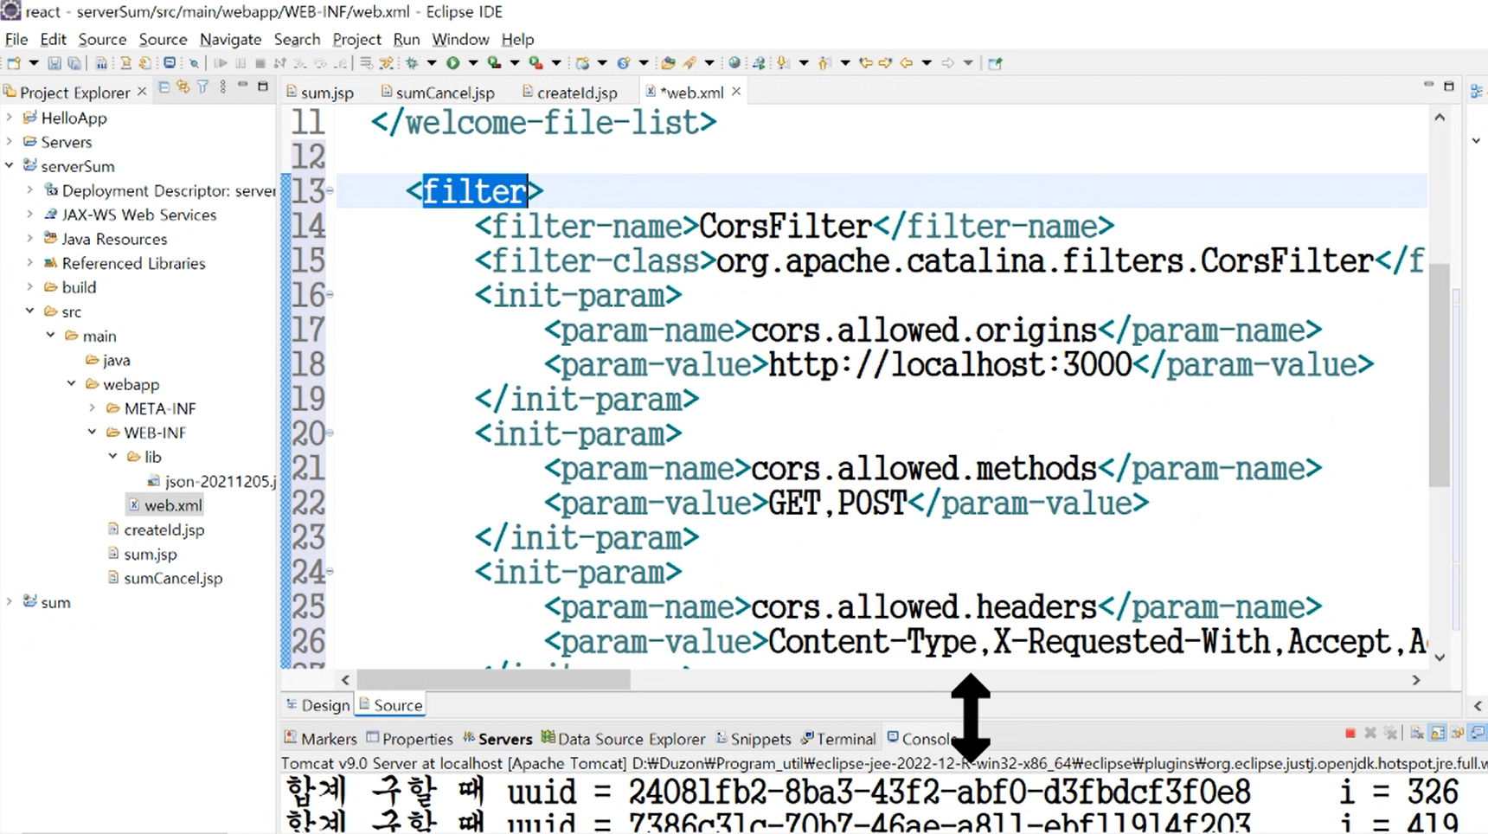Click the Project Explorer filter funnel icon

tap(202, 87)
